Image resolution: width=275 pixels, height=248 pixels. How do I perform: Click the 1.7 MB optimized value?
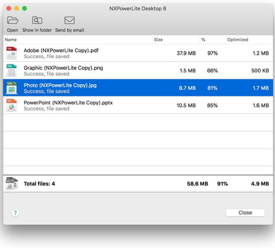[x=261, y=88]
